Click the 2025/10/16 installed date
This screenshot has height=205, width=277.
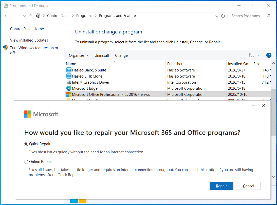click(238, 94)
